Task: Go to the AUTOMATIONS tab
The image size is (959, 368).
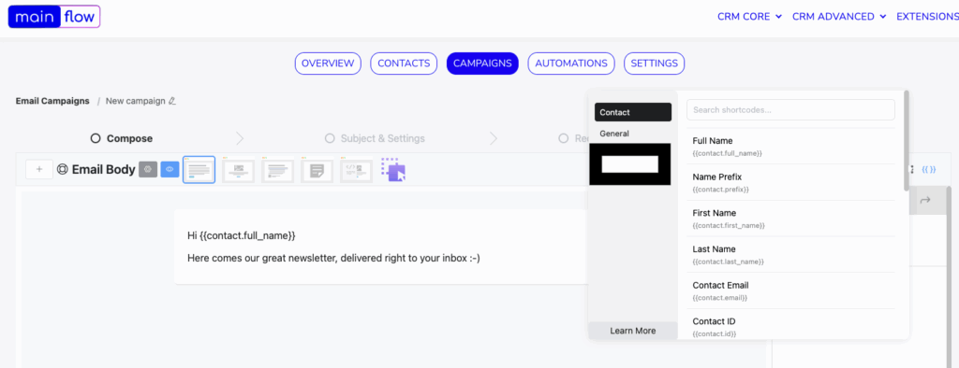Action: coord(571,64)
